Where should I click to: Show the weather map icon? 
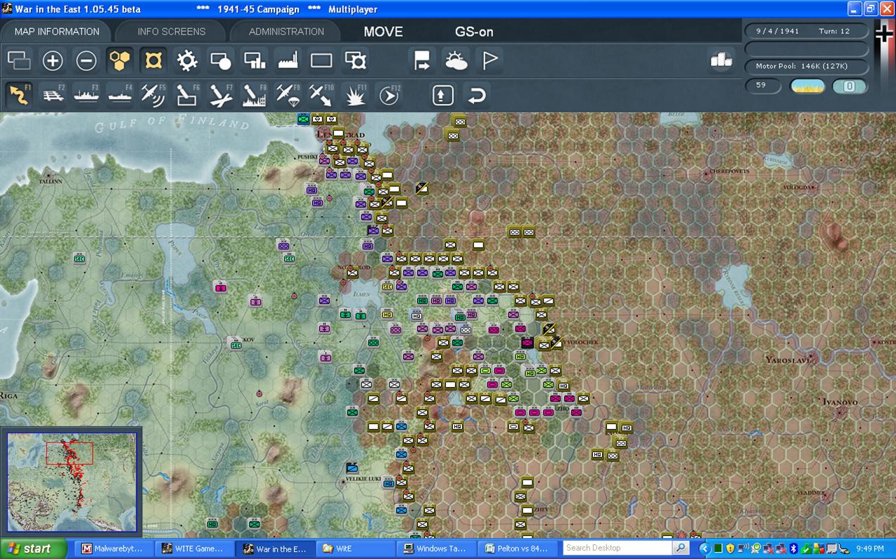pos(456,61)
